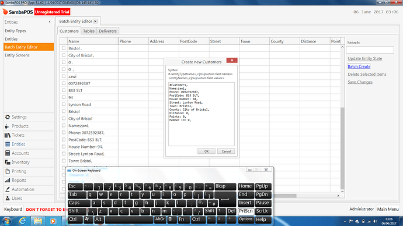403x226 pixels.
Task: Open Windows Start menu
Action: 6,221
